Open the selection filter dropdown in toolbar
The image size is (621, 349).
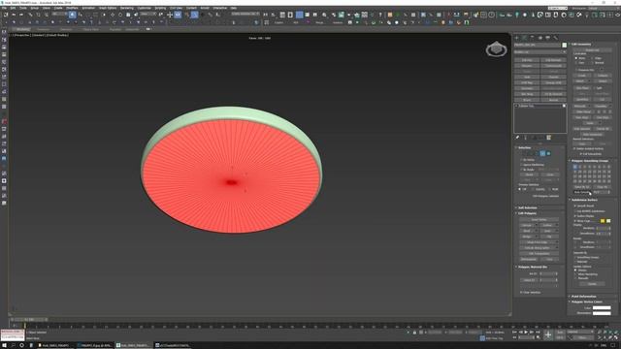tap(59, 14)
